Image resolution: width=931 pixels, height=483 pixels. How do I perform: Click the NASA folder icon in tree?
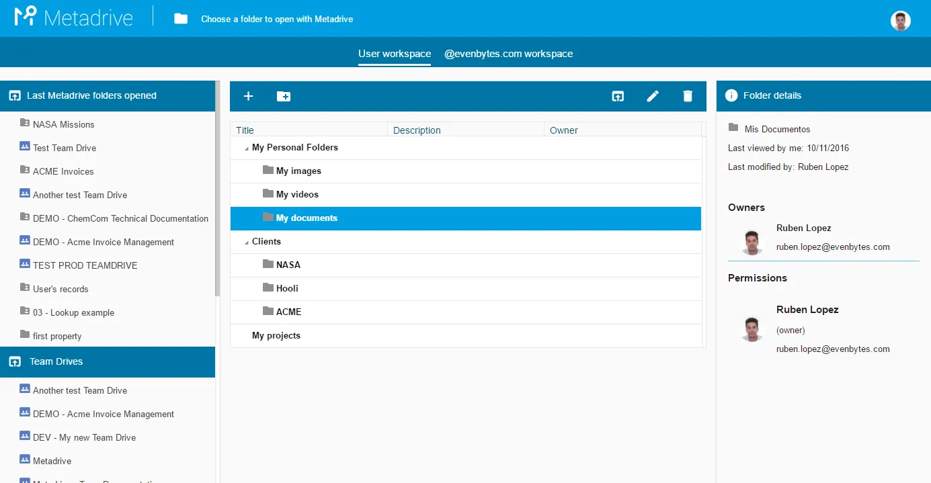pyautogui.click(x=268, y=264)
